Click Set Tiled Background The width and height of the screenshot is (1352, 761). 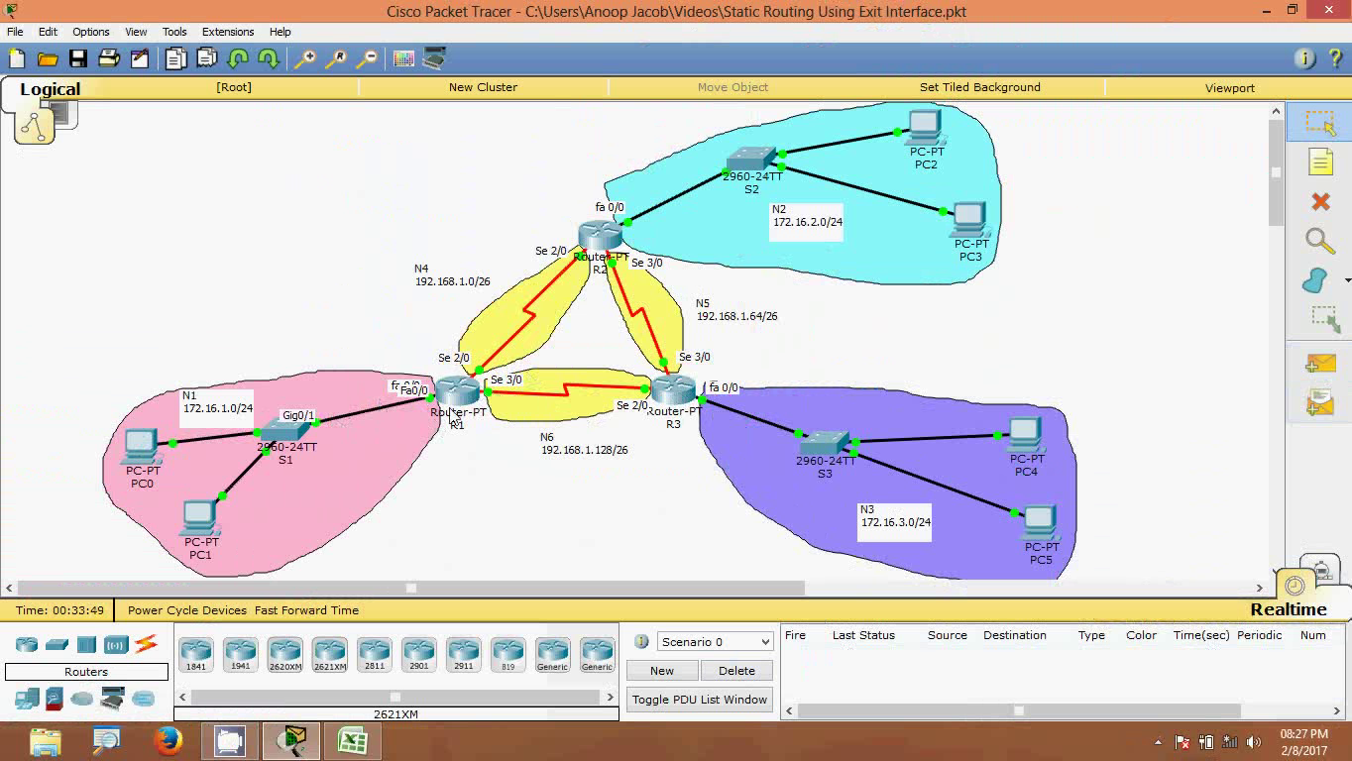979,87
